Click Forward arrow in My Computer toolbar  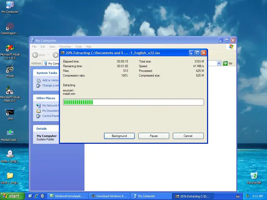tap(55, 55)
